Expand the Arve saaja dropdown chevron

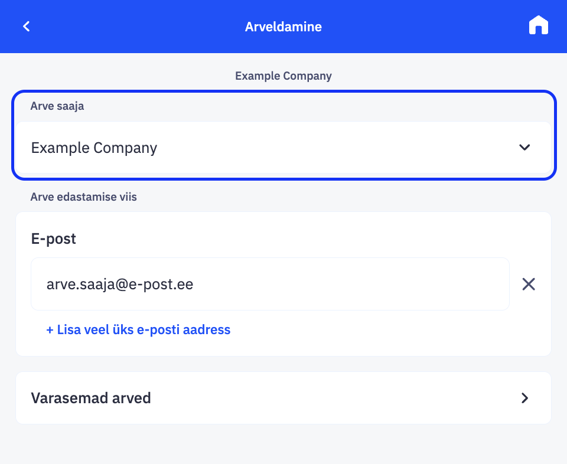[x=524, y=148]
